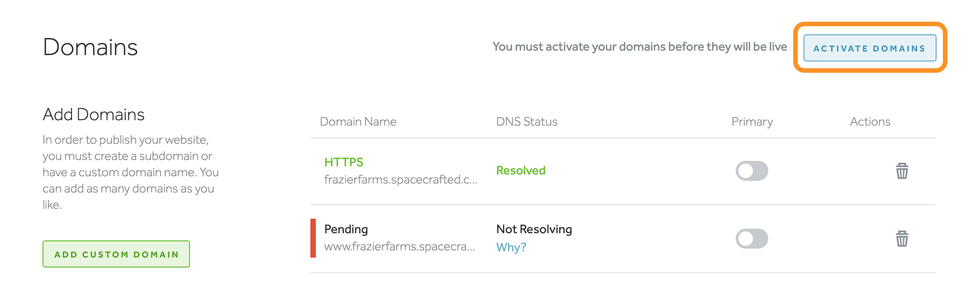The image size is (980, 282).
Task: Click the activate your domains notice text
Action: (640, 47)
